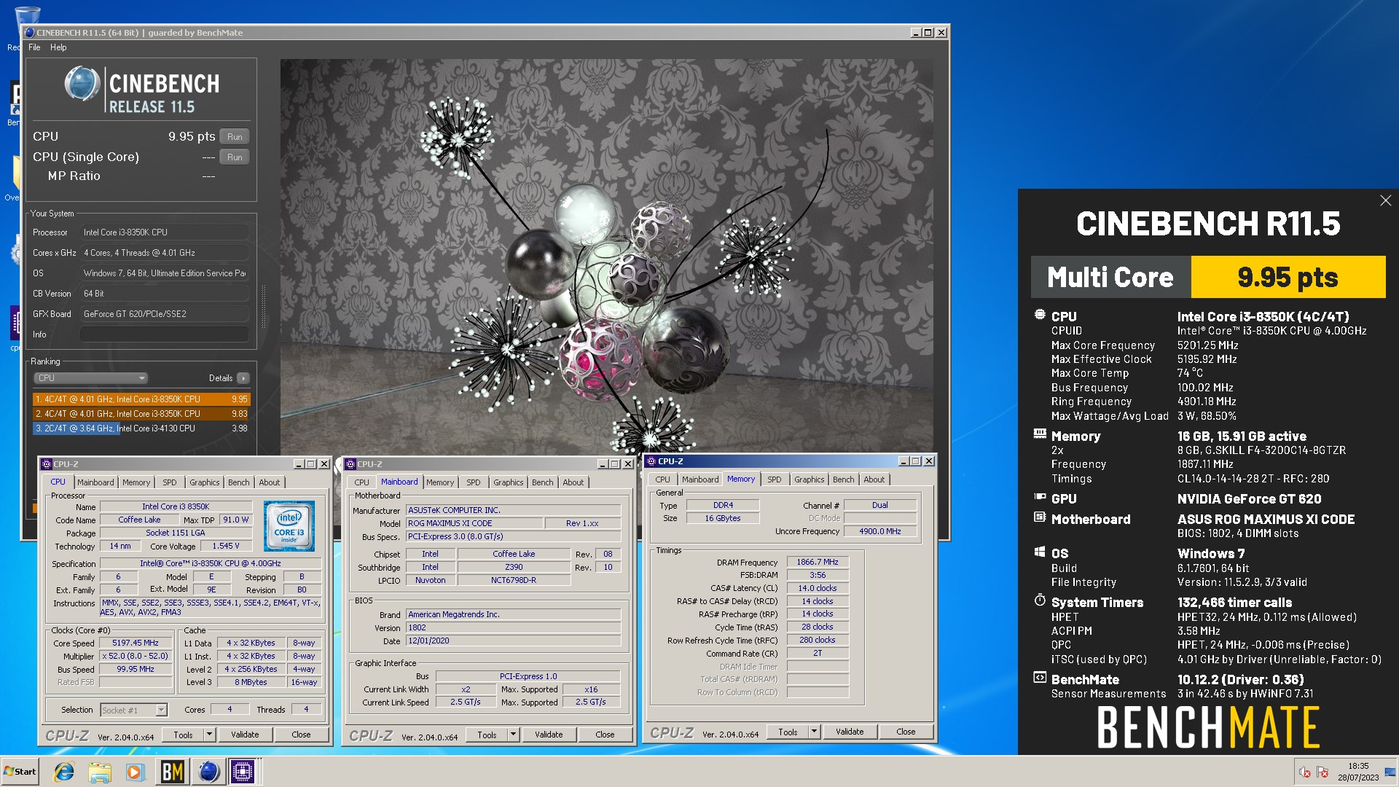The width and height of the screenshot is (1399, 787).
Task: Open Mainboard tab in the first CPU-Z window
Action: 95,482
